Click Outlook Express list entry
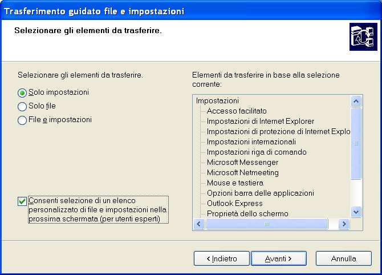 (234, 203)
